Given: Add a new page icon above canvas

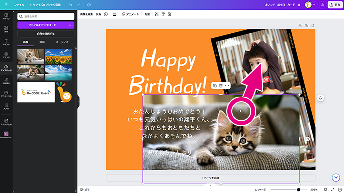Looking at the screenshot, I should (x=313, y=25).
